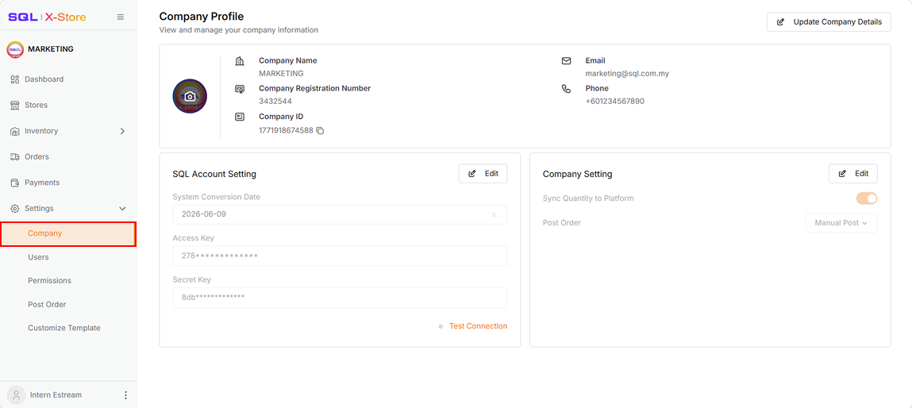The image size is (912, 408).
Task: Click registration number 3432544
Action: (x=275, y=102)
